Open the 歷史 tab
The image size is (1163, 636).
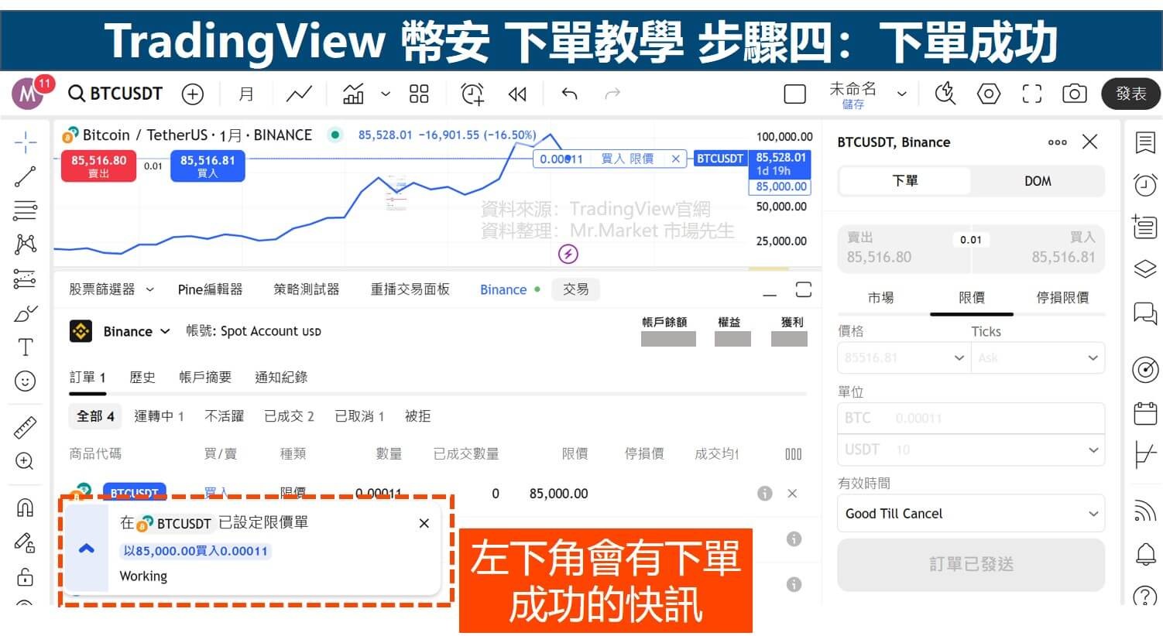pos(142,378)
